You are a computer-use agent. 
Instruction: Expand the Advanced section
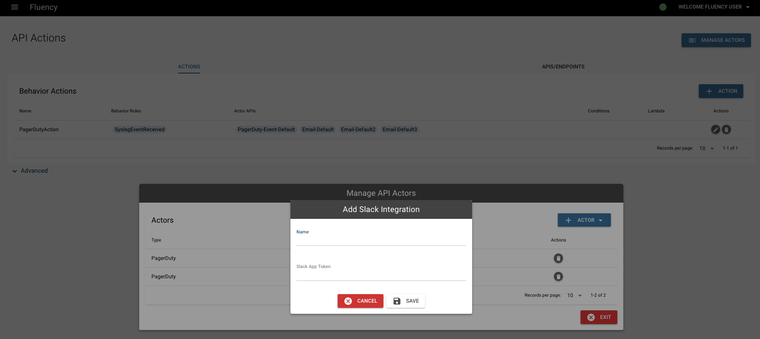[30, 171]
